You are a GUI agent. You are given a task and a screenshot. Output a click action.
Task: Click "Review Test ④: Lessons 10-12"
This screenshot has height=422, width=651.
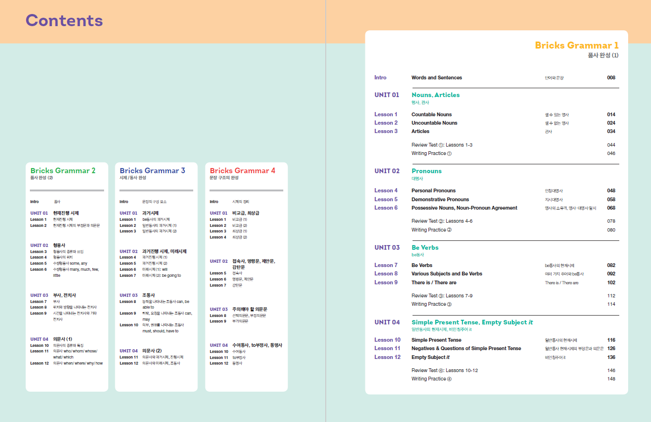click(445, 370)
